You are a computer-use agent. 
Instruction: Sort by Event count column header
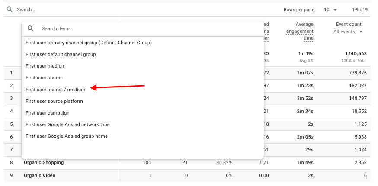click(348, 25)
